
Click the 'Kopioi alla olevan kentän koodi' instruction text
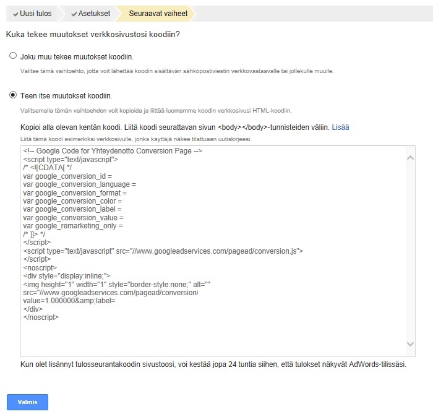[175, 127]
